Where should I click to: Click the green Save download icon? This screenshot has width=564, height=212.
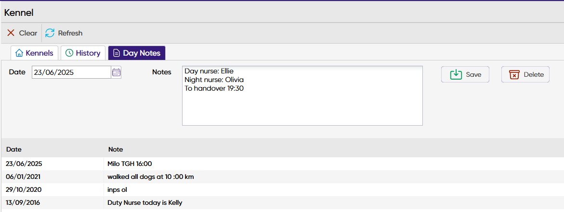click(x=456, y=74)
